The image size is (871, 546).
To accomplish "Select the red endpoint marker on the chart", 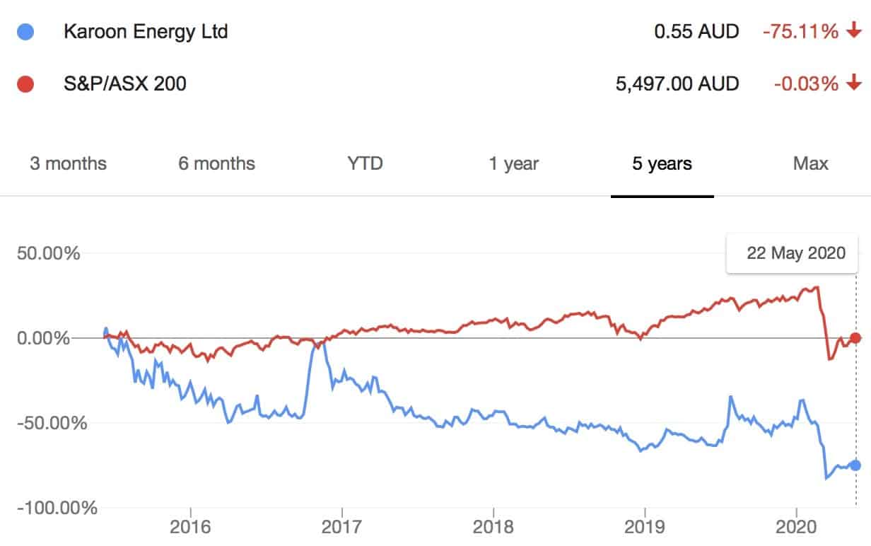I will [855, 338].
